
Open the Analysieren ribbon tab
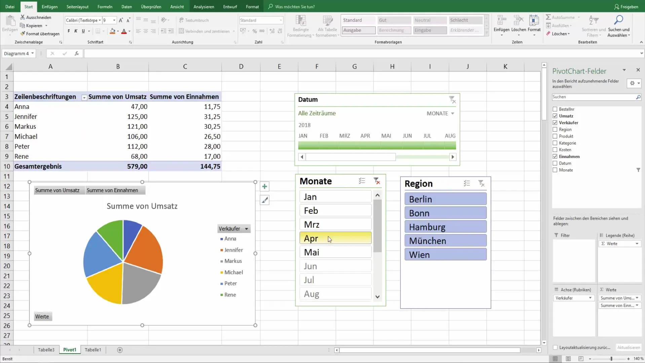(x=204, y=7)
